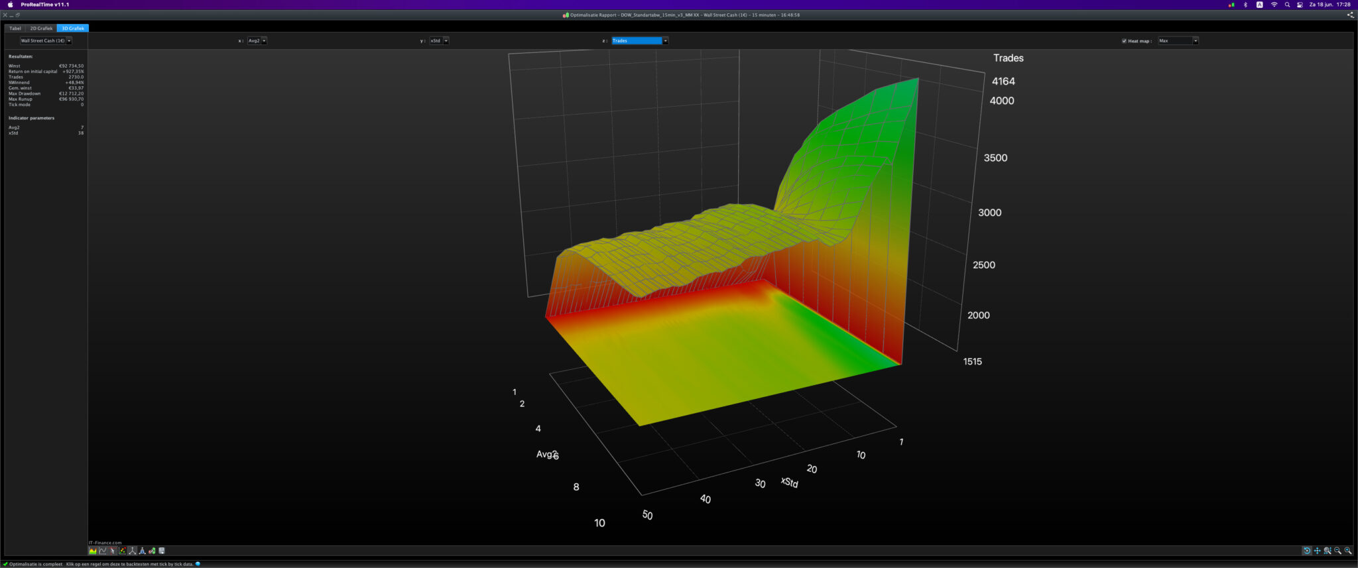Image resolution: width=1358 pixels, height=568 pixels.
Task: Click the zoom in magnifier
Action: tap(1348, 551)
